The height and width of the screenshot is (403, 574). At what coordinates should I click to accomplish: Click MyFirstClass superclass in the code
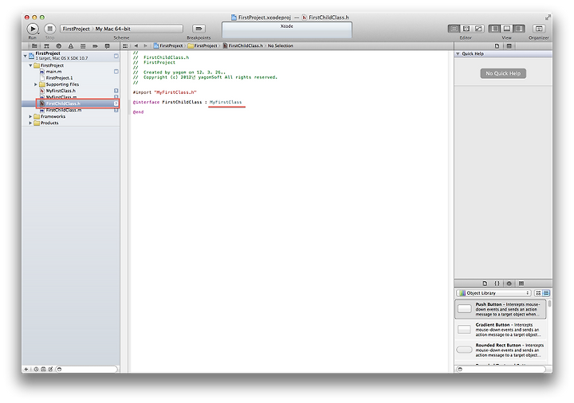(226, 103)
